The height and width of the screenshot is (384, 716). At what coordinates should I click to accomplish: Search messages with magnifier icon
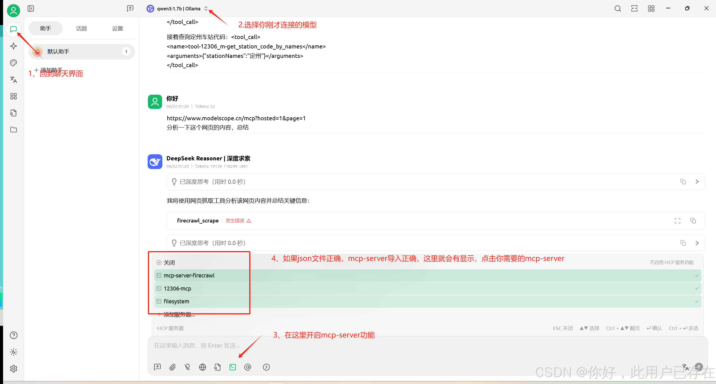[618, 9]
